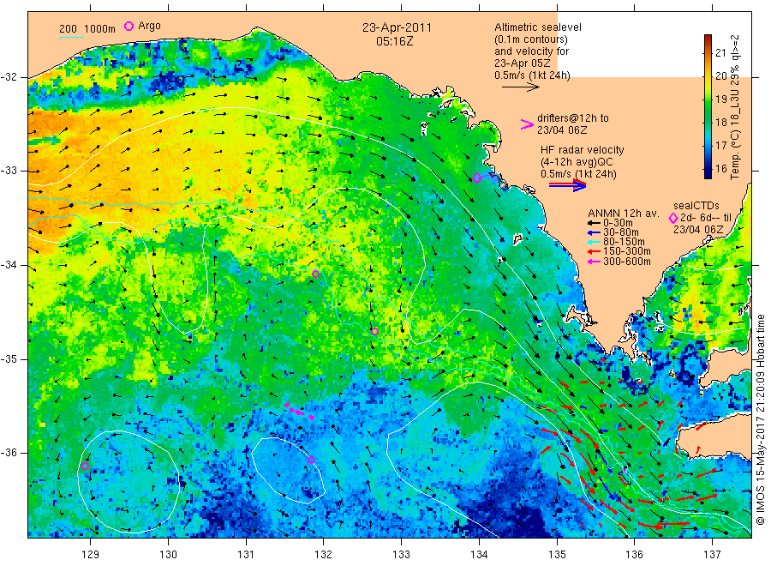The width and height of the screenshot is (771, 566).
Task: Click the drifters magenta chevron symbol
Action: [x=527, y=124]
